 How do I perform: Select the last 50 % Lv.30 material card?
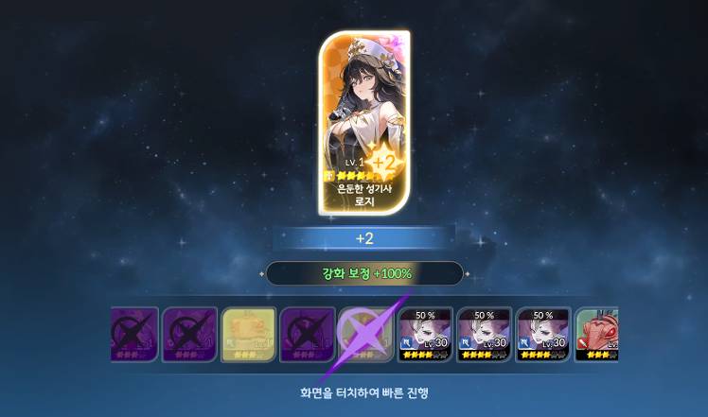[543, 335]
